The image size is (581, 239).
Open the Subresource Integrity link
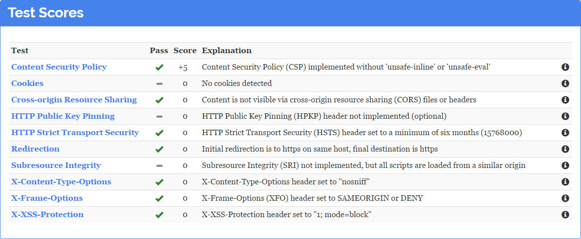tap(56, 165)
